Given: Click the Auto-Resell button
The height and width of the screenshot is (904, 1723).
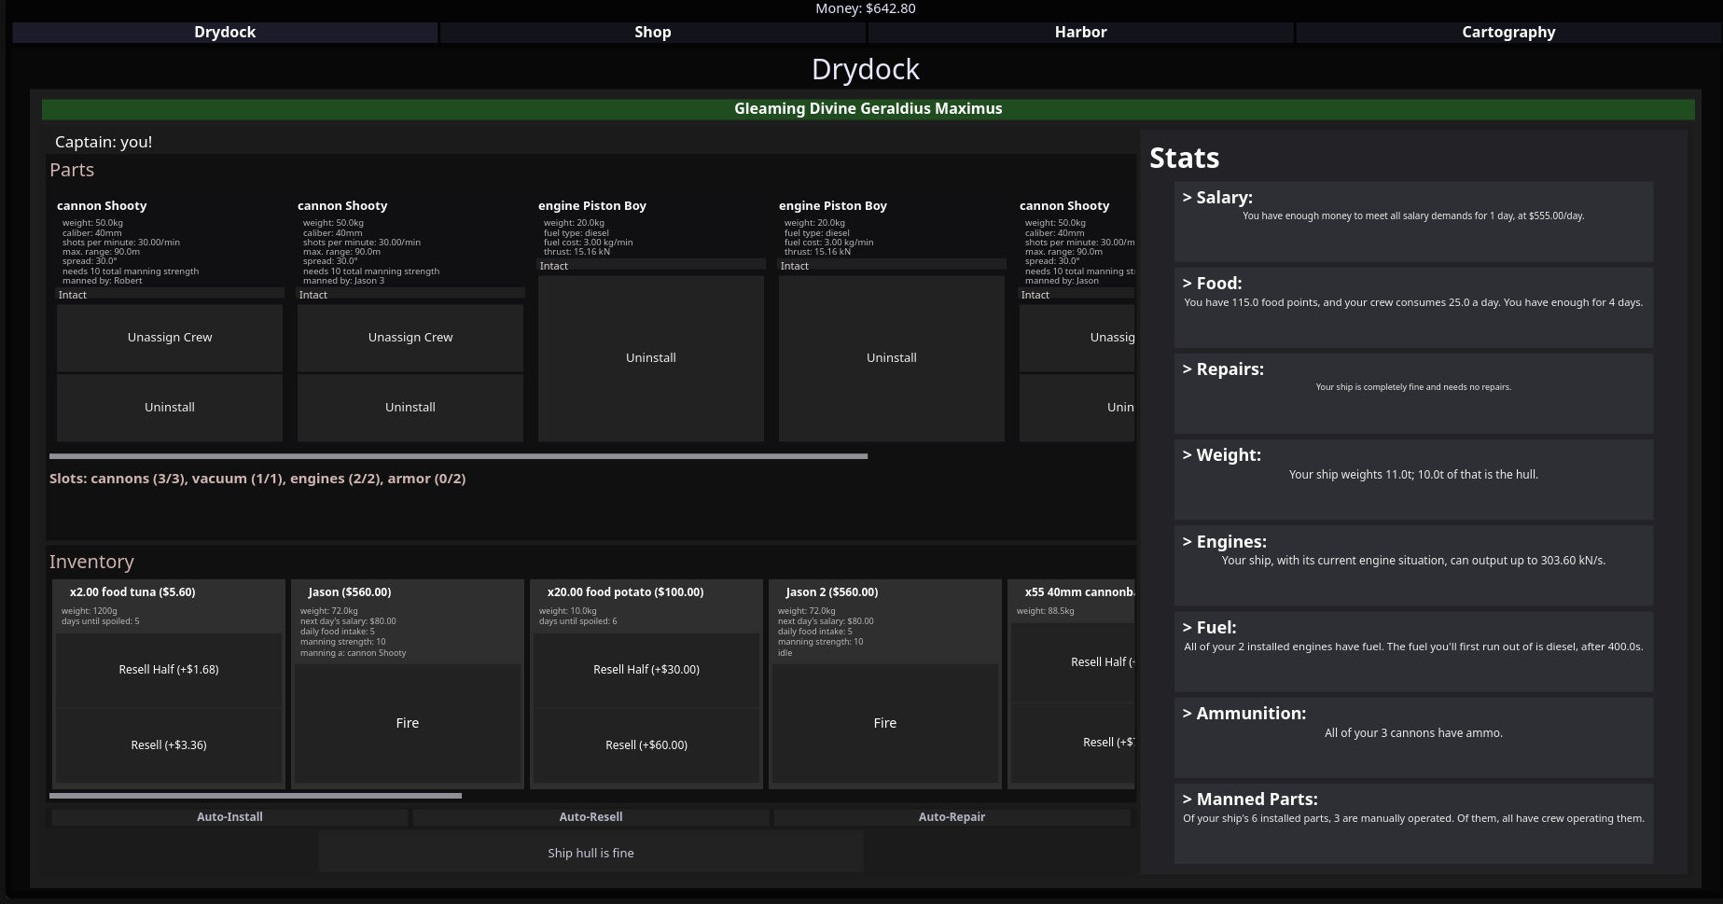Looking at the screenshot, I should pyautogui.click(x=591, y=817).
